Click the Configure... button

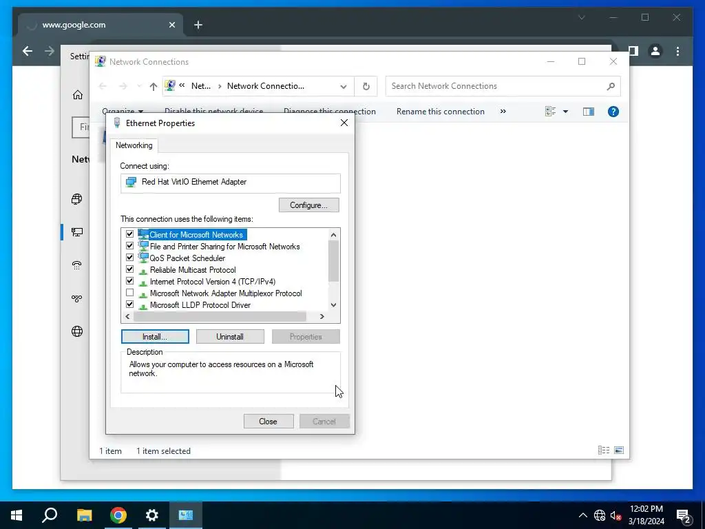coord(309,205)
